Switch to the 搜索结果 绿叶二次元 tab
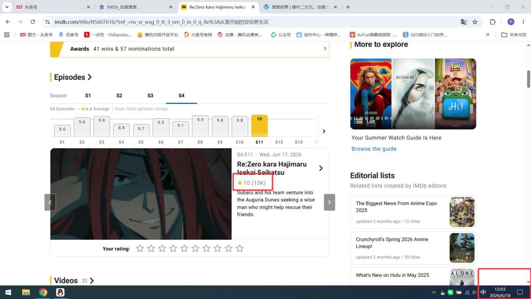The width and height of the screenshot is (531, 299). coord(300,7)
